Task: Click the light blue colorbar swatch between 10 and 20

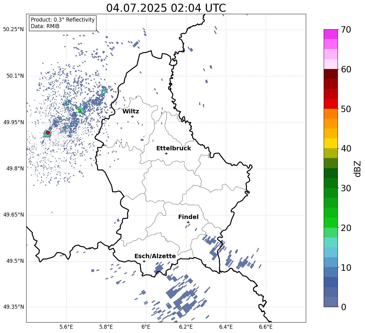Action: tap(330, 252)
